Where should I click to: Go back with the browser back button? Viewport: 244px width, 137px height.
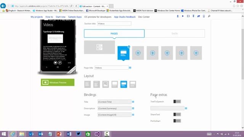pos(3,6)
